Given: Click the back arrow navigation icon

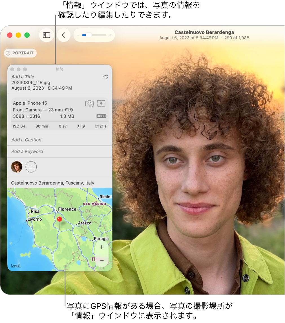Looking at the screenshot, I should [63, 35].
